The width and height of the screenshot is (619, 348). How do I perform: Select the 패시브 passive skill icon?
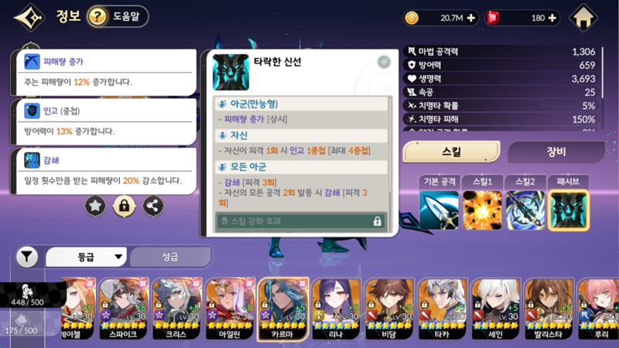click(568, 210)
